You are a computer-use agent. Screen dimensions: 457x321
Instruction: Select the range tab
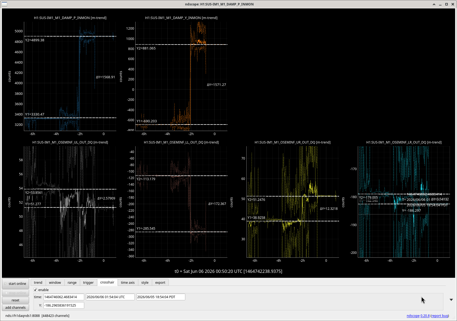[x=72, y=282]
